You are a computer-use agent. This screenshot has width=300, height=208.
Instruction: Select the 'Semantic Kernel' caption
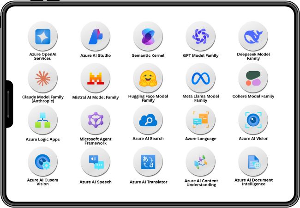point(148,55)
